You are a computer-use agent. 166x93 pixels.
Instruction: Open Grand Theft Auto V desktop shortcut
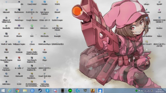[x=44, y=76]
